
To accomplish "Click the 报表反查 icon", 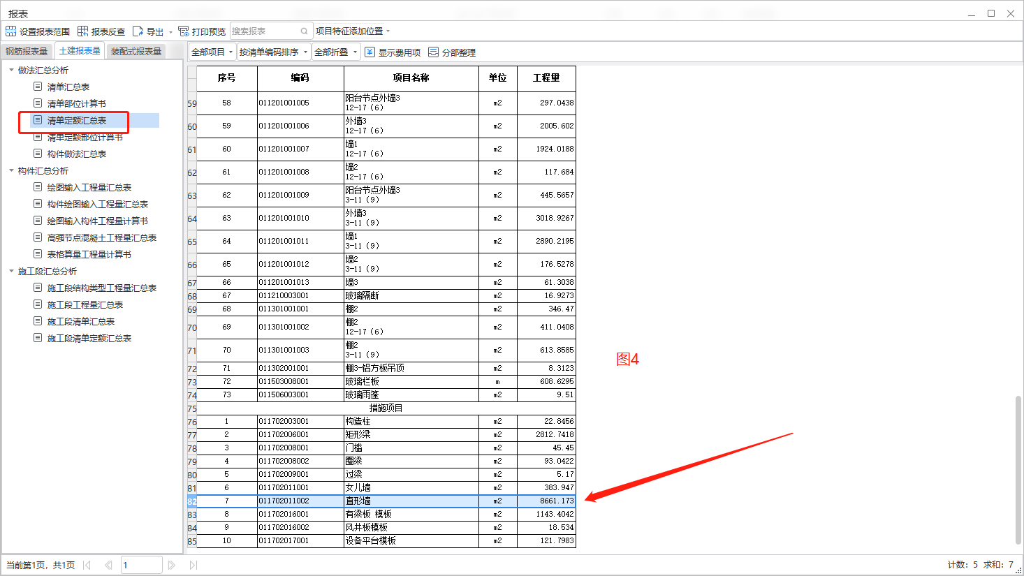I will (82, 31).
